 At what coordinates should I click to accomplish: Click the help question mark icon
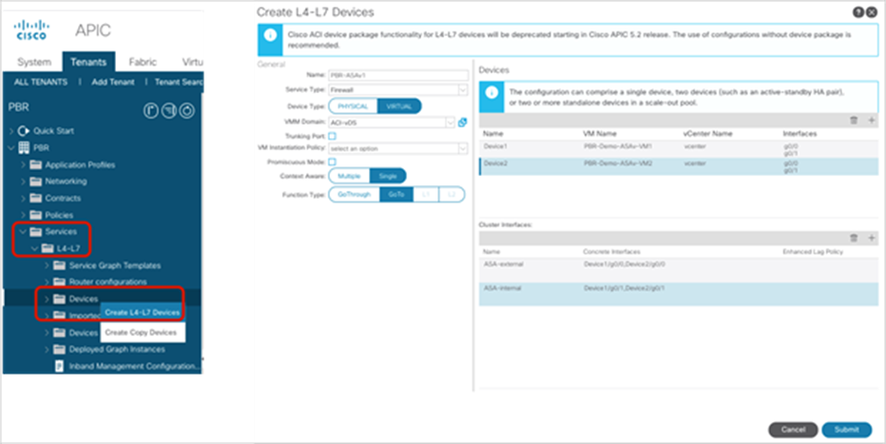(857, 12)
